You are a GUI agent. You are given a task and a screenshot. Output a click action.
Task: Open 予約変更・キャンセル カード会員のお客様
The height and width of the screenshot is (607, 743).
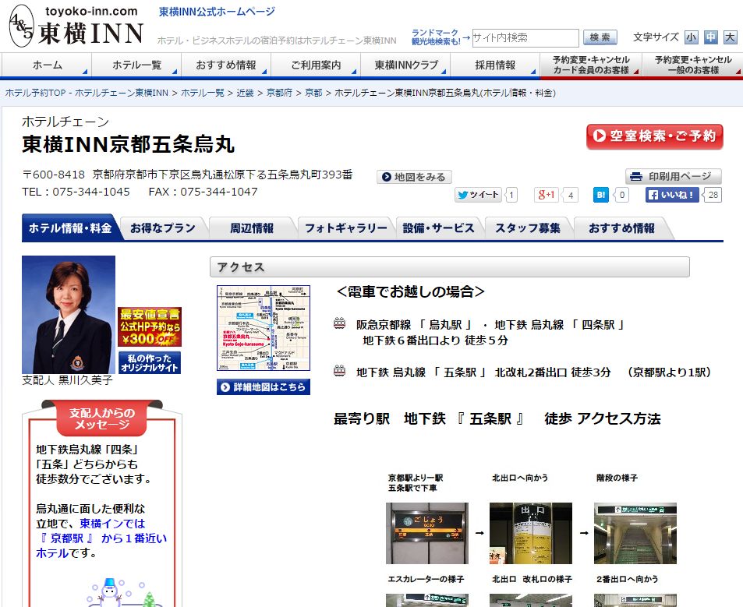591,65
